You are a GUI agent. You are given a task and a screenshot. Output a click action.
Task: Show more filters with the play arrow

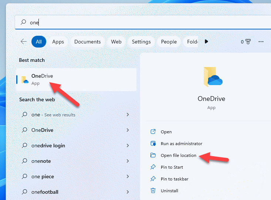[x=206, y=42]
